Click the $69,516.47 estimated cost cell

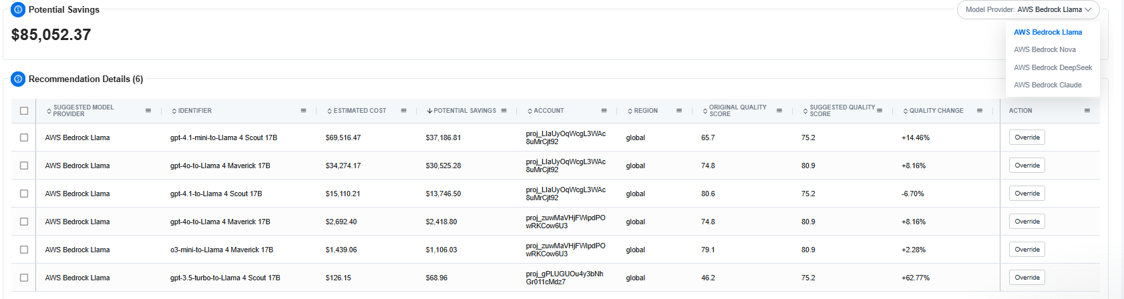coord(343,137)
